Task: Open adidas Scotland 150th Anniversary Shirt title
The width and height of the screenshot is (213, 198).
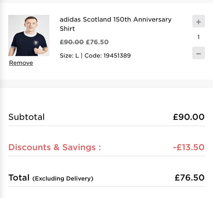Action: [116, 24]
